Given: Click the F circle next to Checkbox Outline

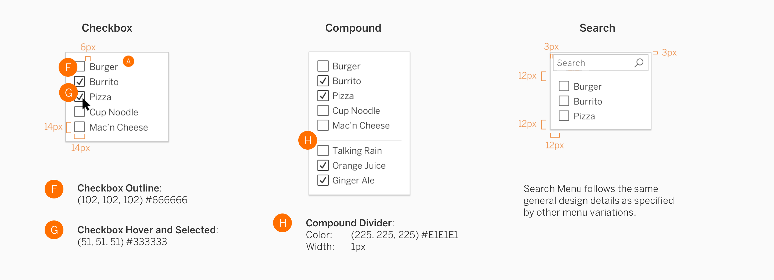Looking at the screenshot, I should point(54,189).
